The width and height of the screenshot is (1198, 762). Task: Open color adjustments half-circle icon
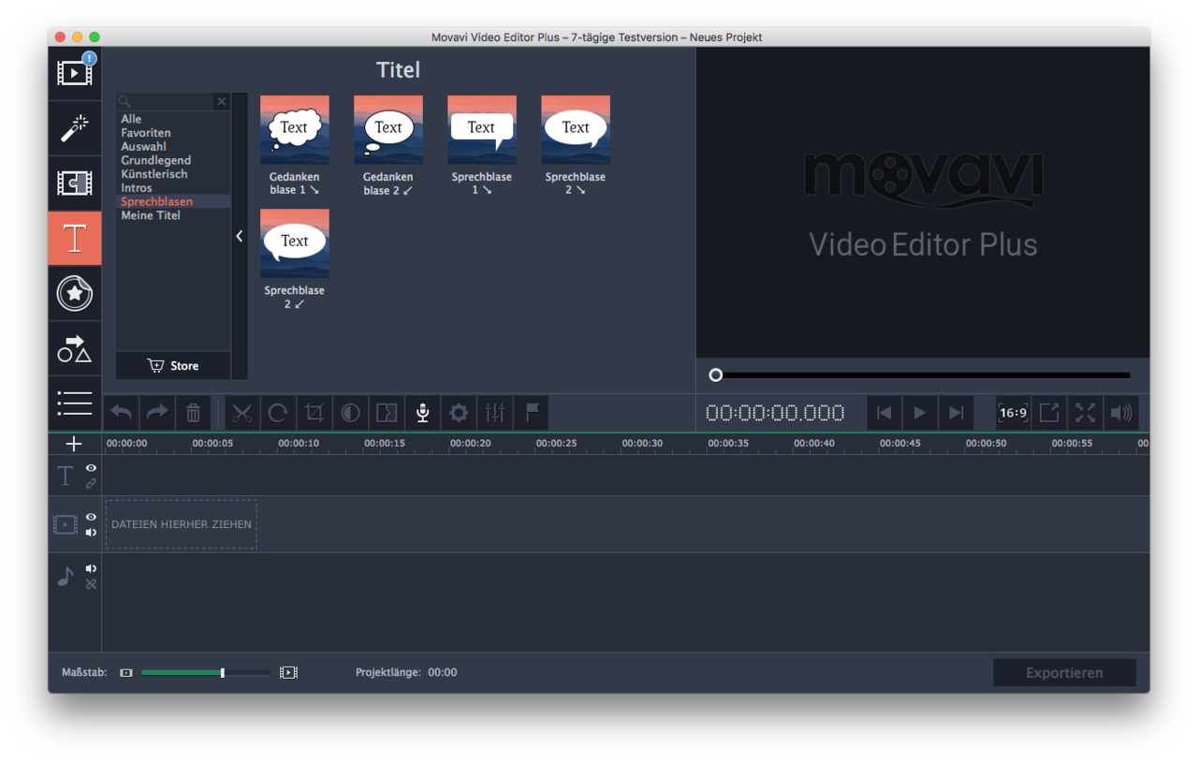(x=350, y=413)
